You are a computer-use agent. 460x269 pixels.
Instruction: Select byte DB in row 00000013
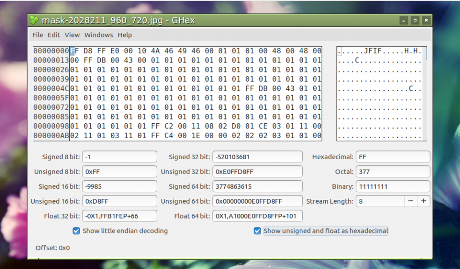(101, 60)
